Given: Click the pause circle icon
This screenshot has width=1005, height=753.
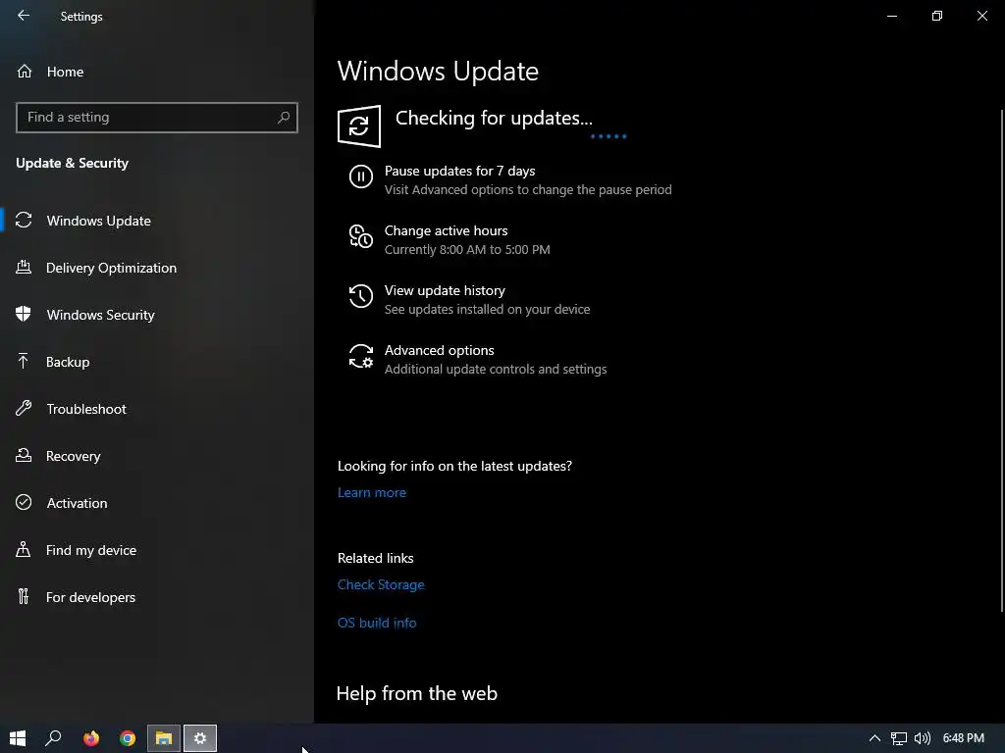Looking at the screenshot, I should click(x=361, y=176).
